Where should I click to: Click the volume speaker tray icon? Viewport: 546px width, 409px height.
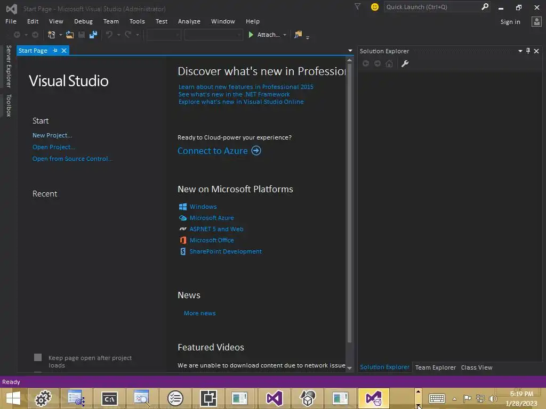pyautogui.click(x=493, y=398)
